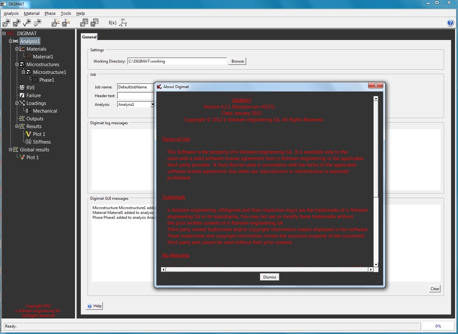Click the open microstructure folder icon
Image resolution: width=458 pixels, height=334 pixels.
(x=84, y=23)
